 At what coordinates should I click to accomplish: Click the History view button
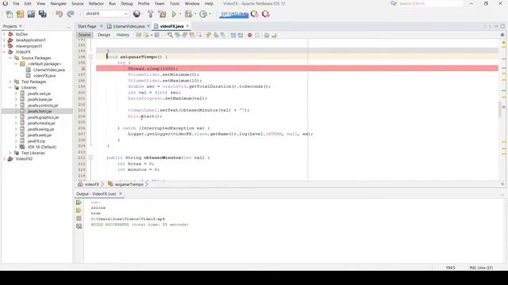(122, 35)
